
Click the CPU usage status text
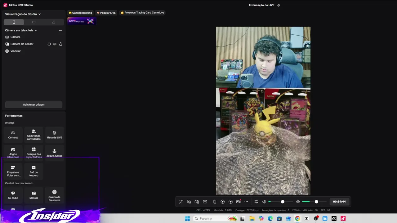coord(203,210)
